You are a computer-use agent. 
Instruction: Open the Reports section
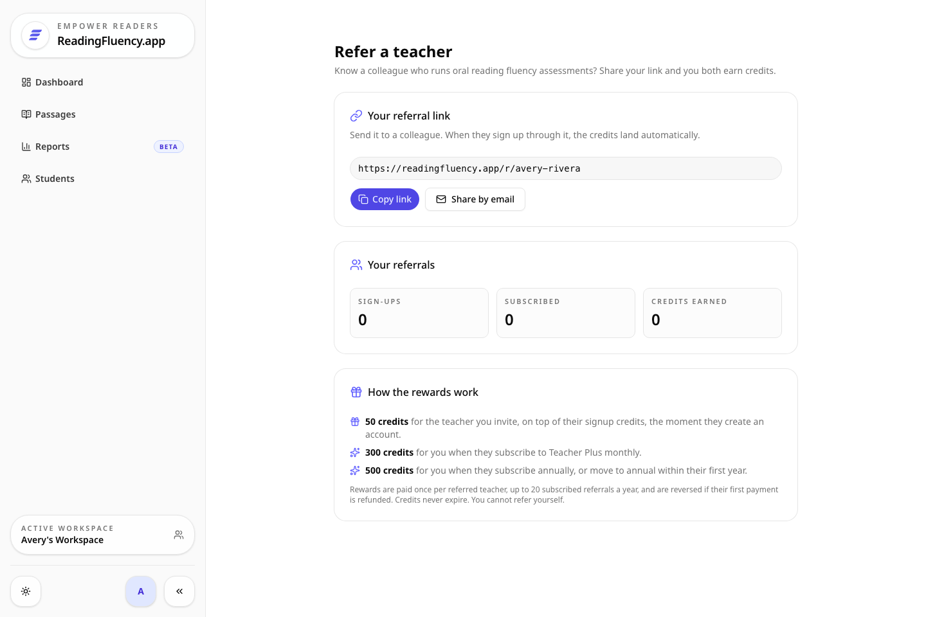pyautogui.click(x=102, y=147)
